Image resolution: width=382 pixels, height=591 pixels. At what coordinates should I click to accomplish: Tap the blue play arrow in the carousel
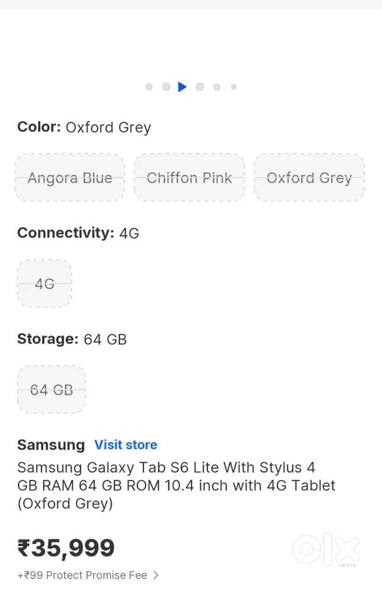[x=182, y=86]
